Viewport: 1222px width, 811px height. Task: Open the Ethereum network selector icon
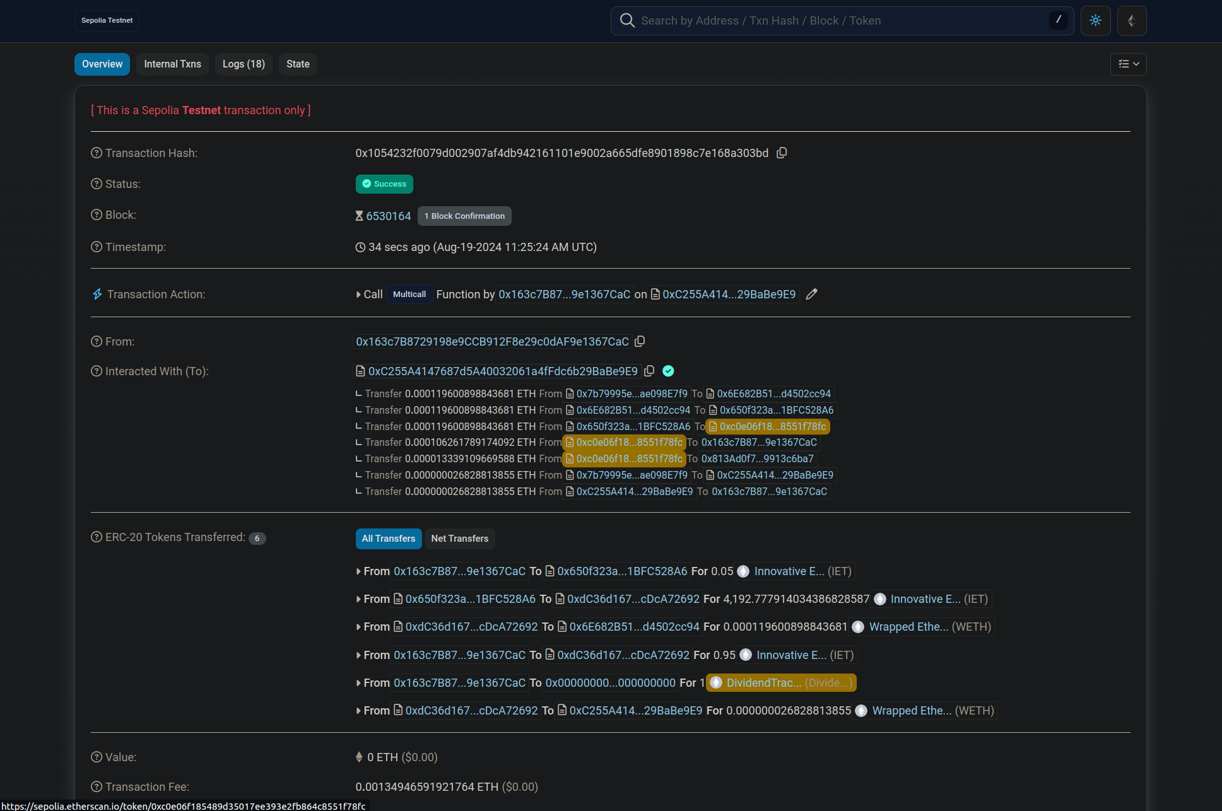point(1132,21)
